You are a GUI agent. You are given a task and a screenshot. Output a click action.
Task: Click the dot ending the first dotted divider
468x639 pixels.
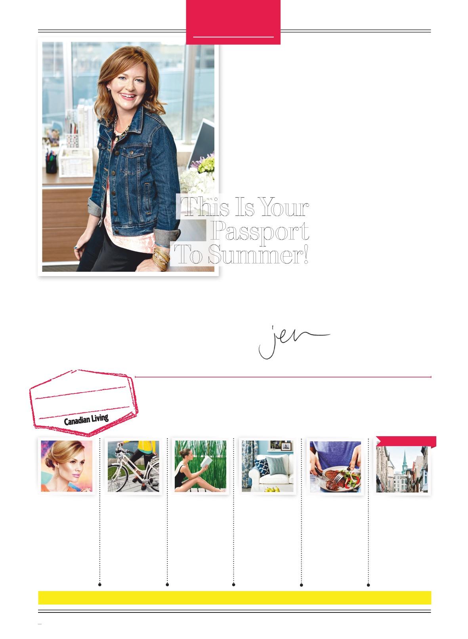[100, 584]
